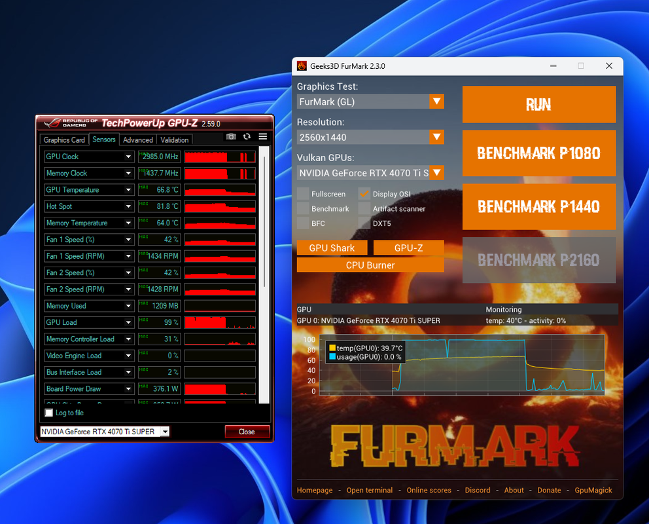Click the GPU-Z refresh icon
Screen dimensions: 649x524
[247, 137]
